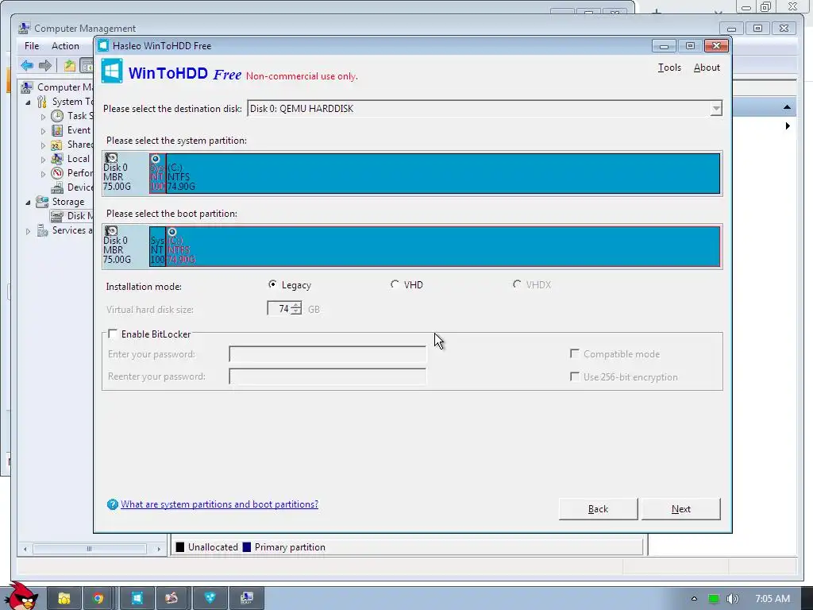
Task: Click the Next button
Action: tap(680, 509)
